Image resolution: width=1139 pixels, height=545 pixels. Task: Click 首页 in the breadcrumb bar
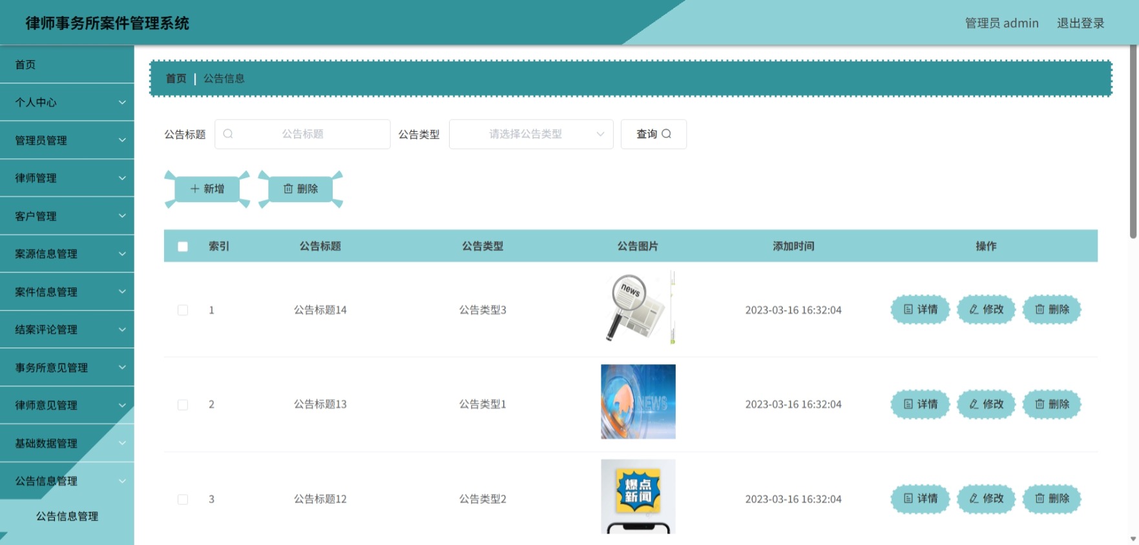(x=176, y=79)
